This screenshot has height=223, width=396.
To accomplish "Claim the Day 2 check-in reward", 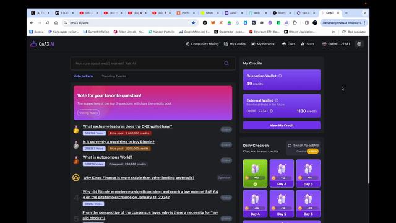I will [x=282, y=173].
